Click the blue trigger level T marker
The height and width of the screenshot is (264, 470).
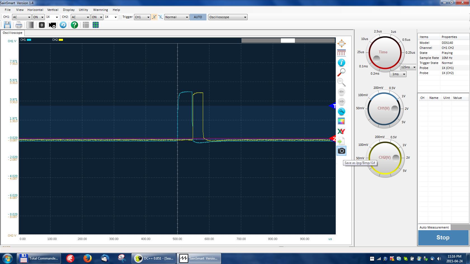[333, 106]
